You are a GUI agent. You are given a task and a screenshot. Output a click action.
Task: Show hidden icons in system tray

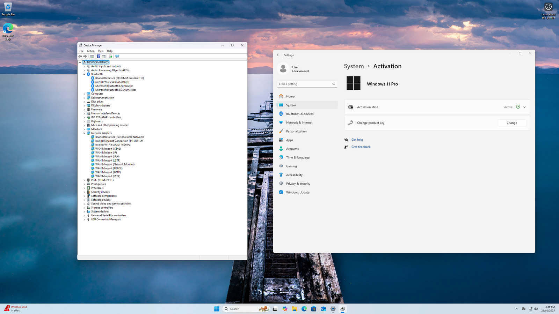[x=517, y=309]
